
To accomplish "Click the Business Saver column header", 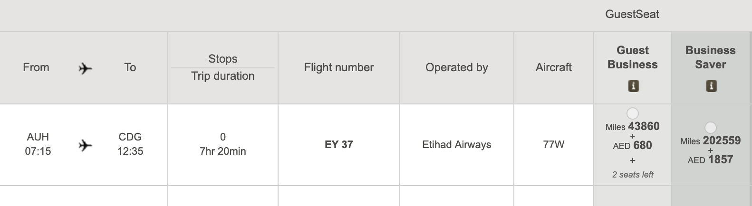I will click(710, 57).
